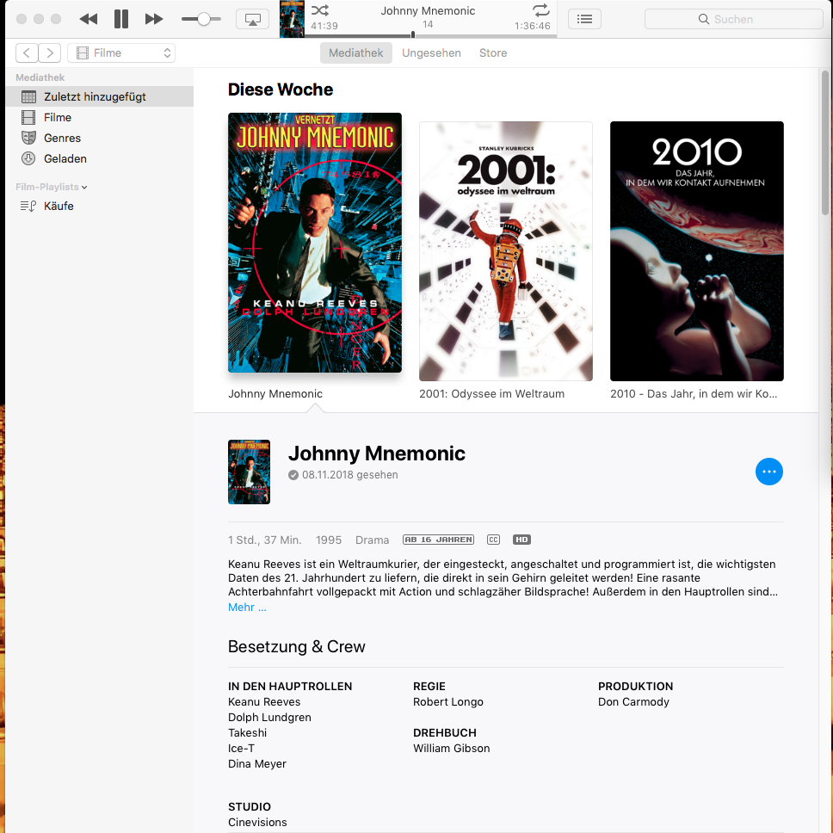Screen dimensions: 833x833
Task: Click the small Johnny Mnemonic detail thumbnail
Action: pyautogui.click(x=250, y=472)
